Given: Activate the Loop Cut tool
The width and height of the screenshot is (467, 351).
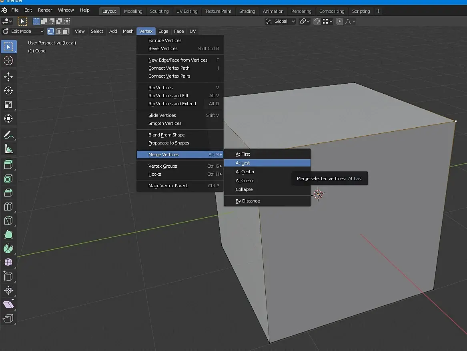Looking at the screenshot, I should [8, 207].
